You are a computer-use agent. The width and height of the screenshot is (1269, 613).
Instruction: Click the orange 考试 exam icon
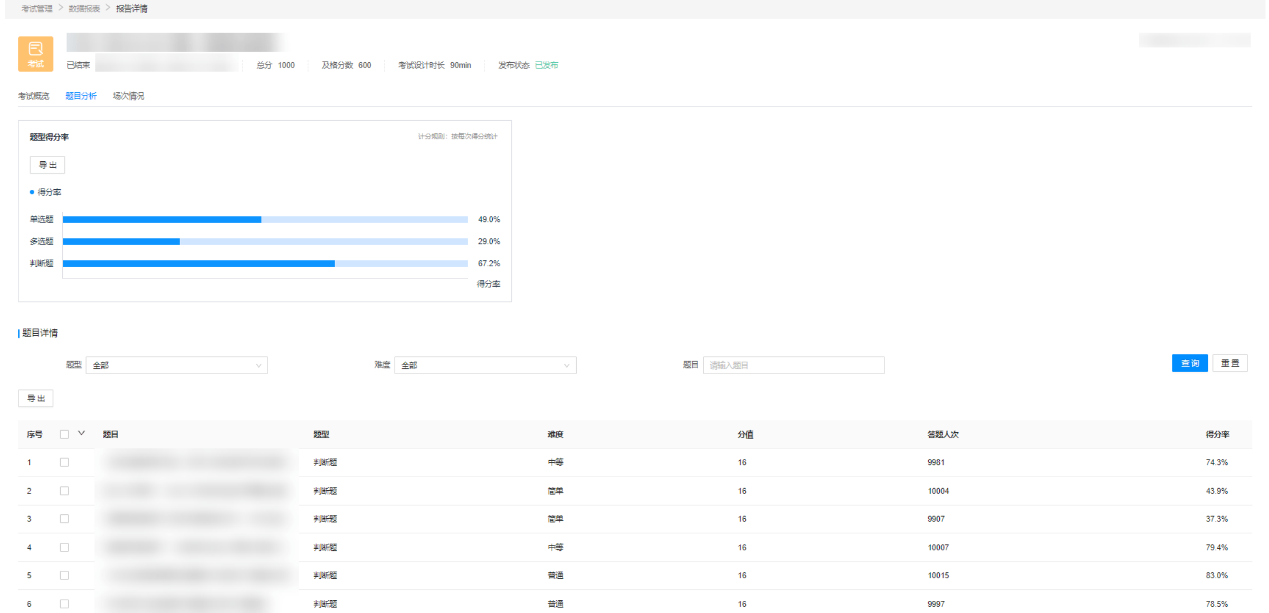35,54
